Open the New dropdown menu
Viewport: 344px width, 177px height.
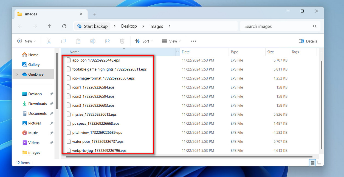coord(27,41)
